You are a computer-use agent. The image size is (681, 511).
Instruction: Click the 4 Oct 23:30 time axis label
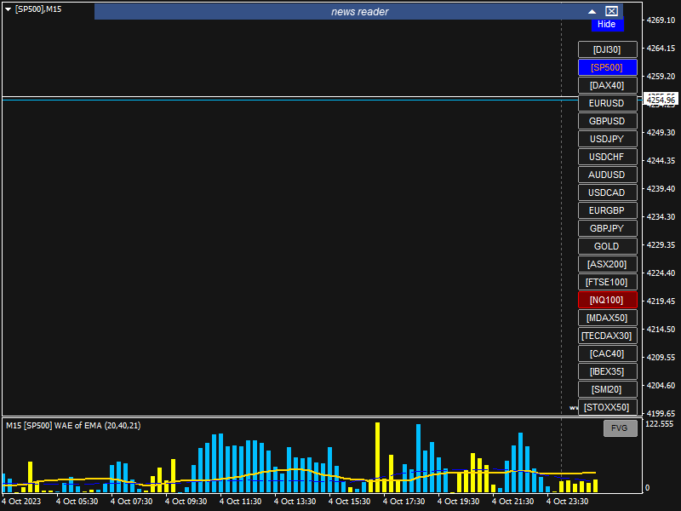point(567,501)
